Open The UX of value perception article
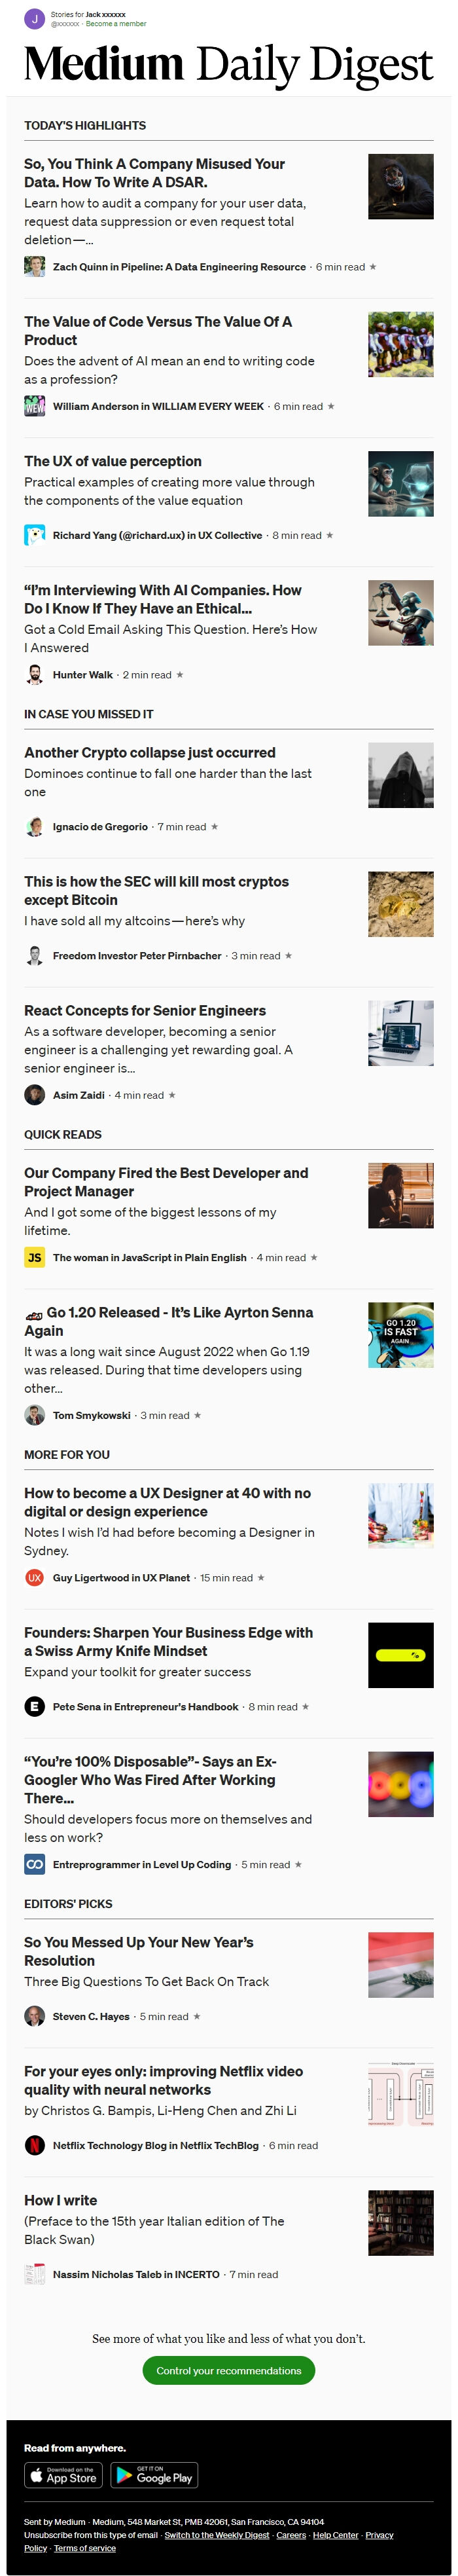 tap(113, 461)
